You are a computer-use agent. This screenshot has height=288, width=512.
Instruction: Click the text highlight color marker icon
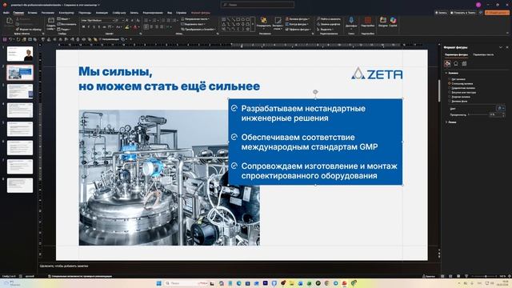[127, 27]
